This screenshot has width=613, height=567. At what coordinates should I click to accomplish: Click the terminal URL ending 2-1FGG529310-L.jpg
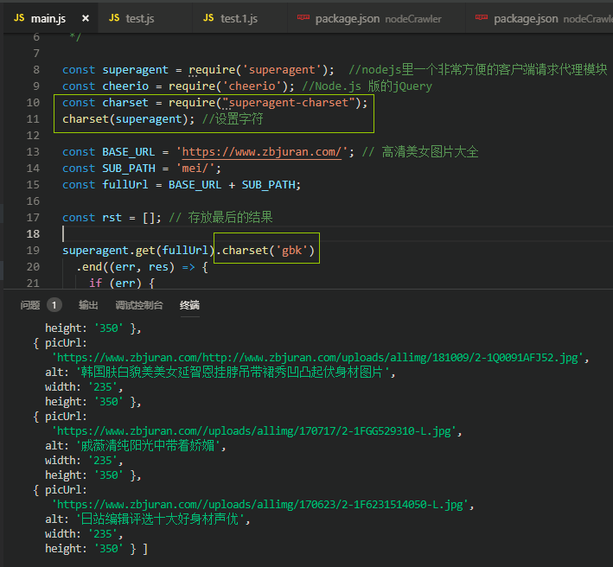pos(253,431)
